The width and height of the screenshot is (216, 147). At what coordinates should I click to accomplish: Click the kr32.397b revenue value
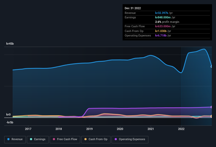[162, 13]
